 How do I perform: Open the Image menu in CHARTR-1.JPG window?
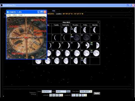click(21, 15)
